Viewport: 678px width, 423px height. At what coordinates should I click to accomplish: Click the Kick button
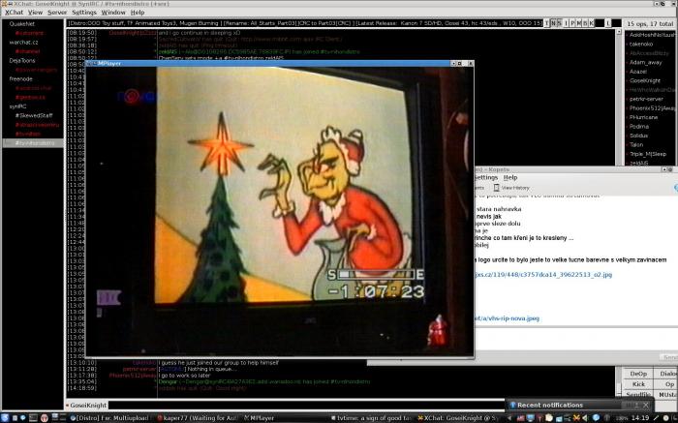point(638,384)
